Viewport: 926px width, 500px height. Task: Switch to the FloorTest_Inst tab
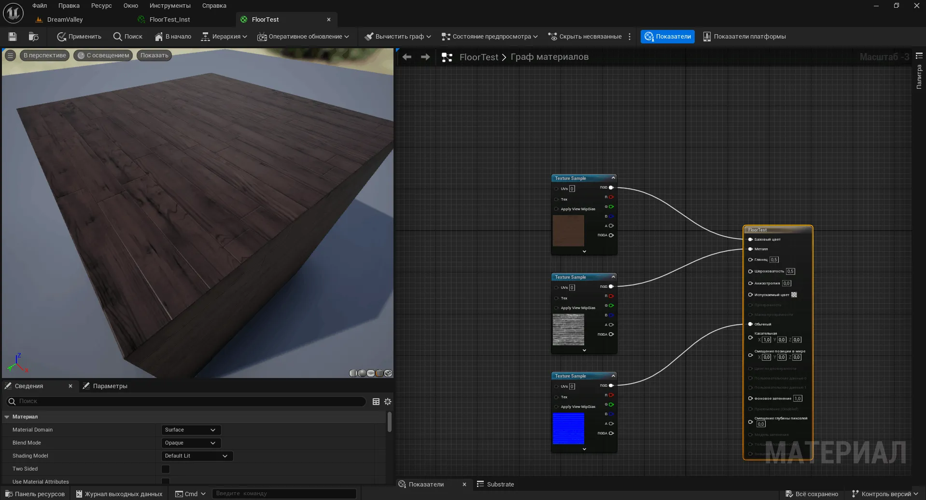tap(169, 20)
